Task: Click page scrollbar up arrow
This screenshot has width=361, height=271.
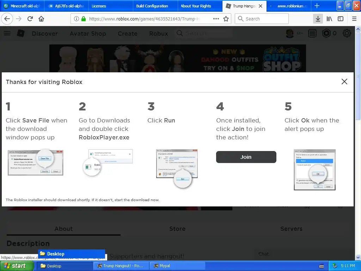Action: click(x=358, y=29)
